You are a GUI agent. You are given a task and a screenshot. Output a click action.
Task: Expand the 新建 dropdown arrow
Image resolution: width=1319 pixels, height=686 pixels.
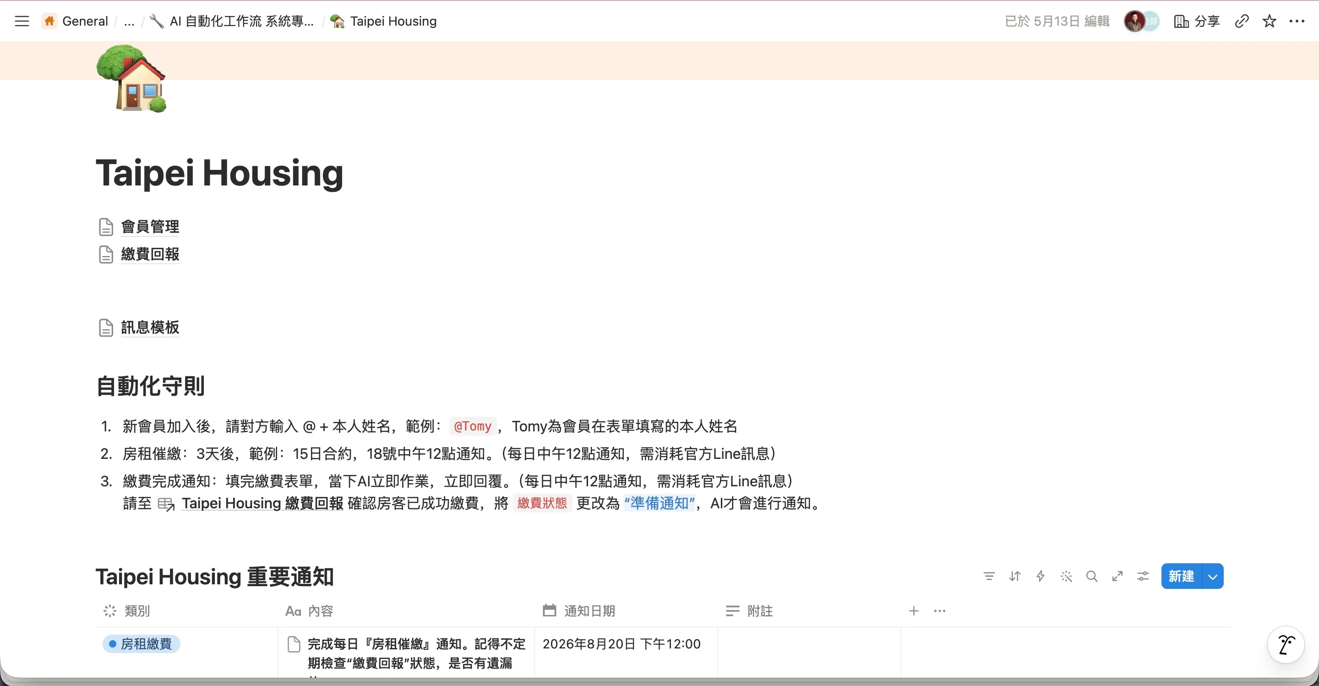[1212, 577]
